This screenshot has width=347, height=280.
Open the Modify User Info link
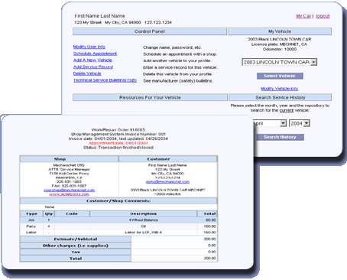(89, 47)
